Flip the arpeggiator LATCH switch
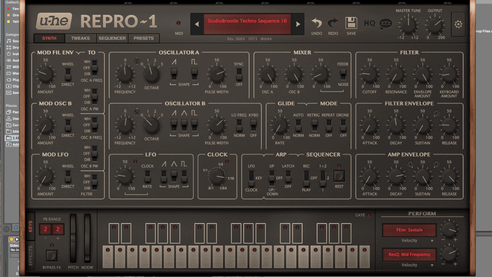This screenshot has width=492, height=277. [x=288, y=176]
